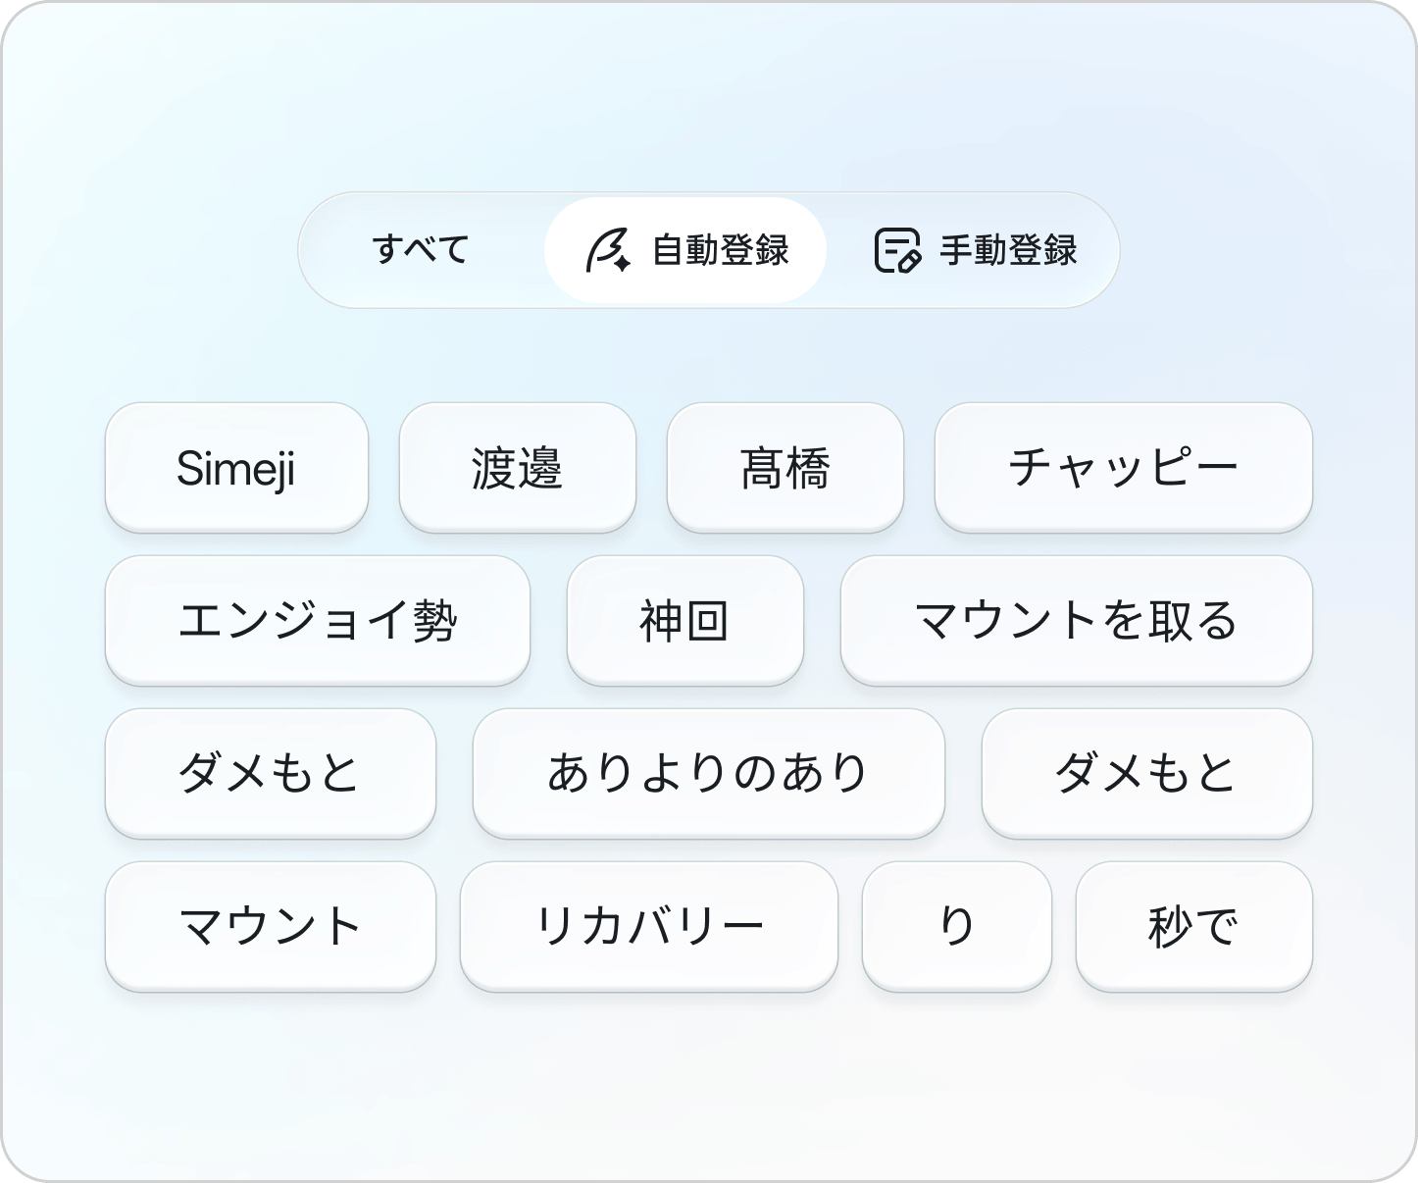Click the ダメもと chip right of ありよりのあり
The image size is (1418, 1183).
tap(1147, 774)
